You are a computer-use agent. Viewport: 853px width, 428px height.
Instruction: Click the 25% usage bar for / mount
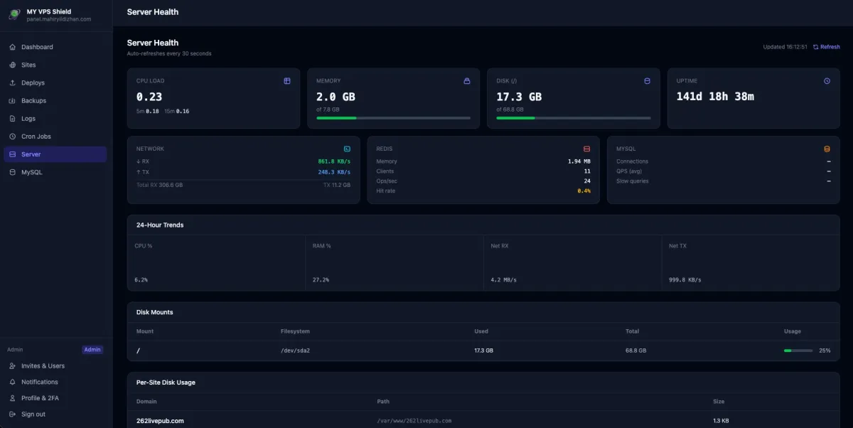[798, 351]
